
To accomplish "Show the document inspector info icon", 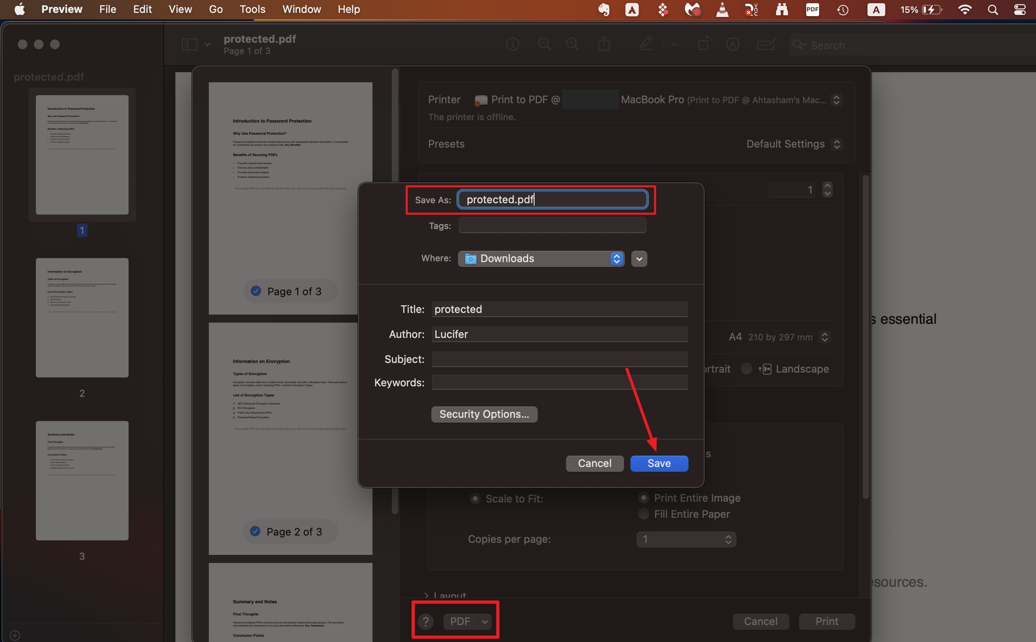I will [513, 44].
